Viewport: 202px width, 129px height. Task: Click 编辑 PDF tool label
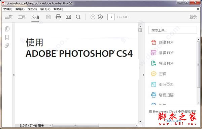coord(166,53)
